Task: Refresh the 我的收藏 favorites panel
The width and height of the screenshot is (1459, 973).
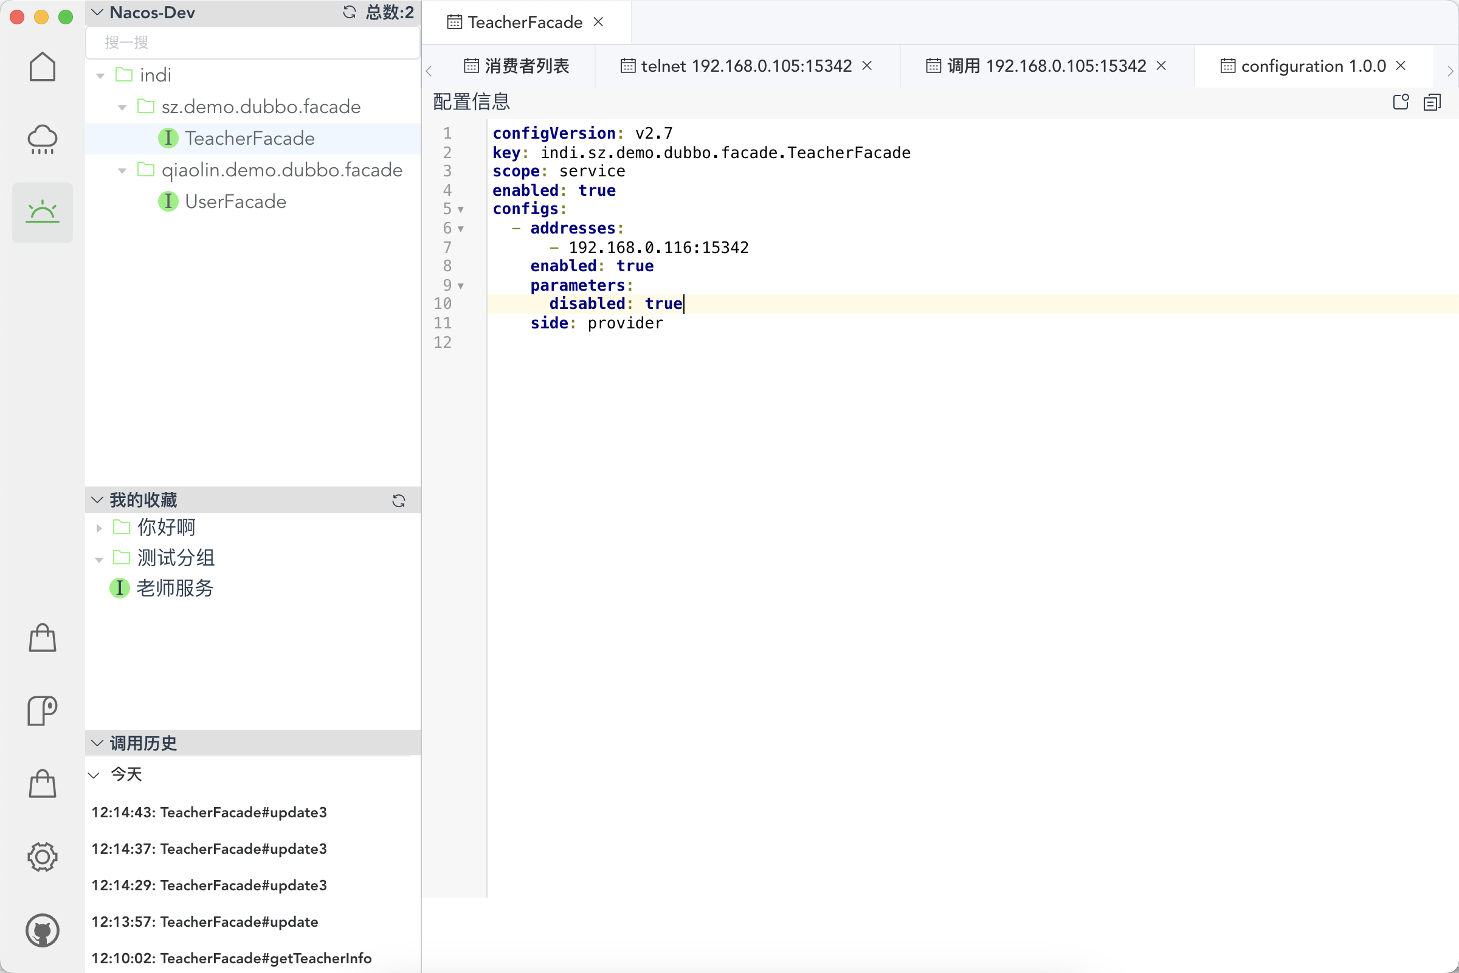Action: pyautogui.click(x=399, y=500)
